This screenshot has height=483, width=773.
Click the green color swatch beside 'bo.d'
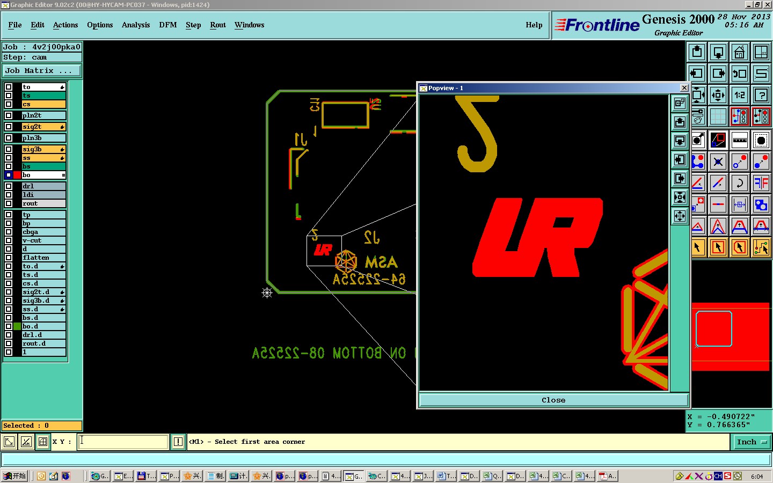pos(18,326)
